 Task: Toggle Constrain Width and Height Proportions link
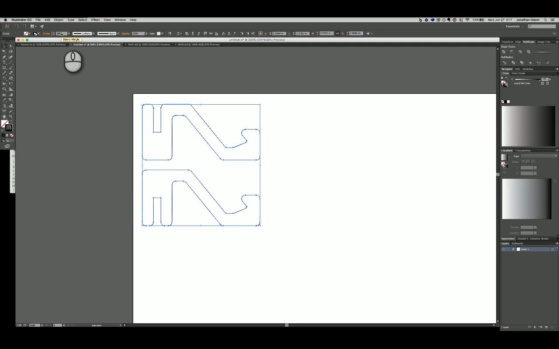pos(338,34)
